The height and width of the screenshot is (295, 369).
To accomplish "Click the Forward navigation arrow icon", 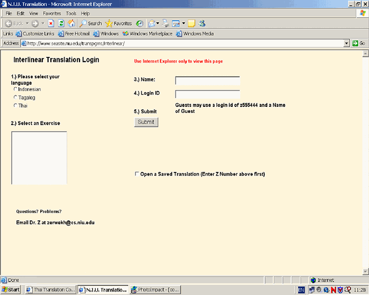I will point(35,23).
